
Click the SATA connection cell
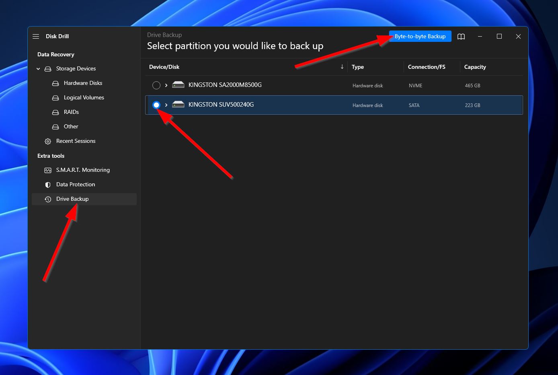(414, 105)
